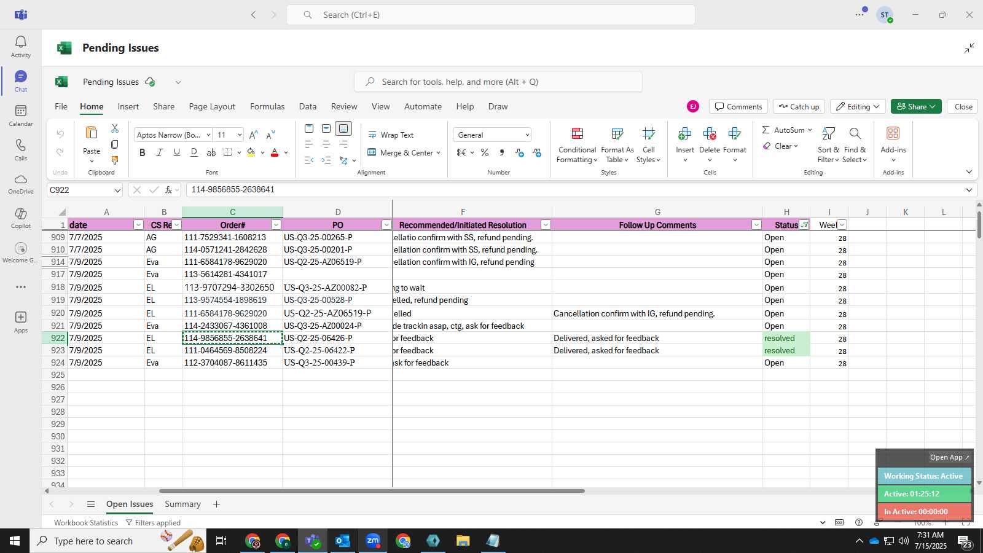Open the General number format dropdown
This screenshot has width=983, height=553.
point(527,135)
